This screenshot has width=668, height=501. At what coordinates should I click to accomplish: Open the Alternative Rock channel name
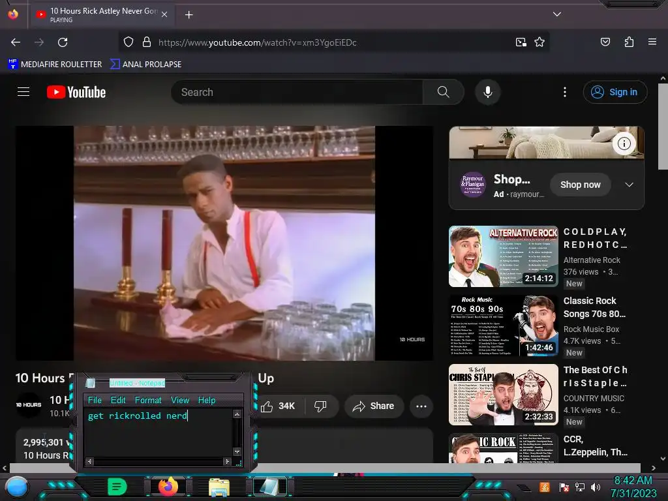pyautogui.click(x=592, y=260)
